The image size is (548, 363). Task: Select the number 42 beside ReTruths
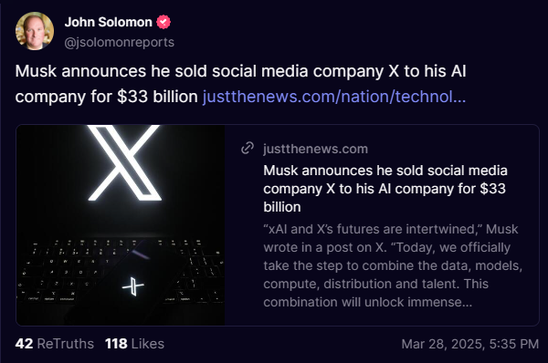point(24,344)
